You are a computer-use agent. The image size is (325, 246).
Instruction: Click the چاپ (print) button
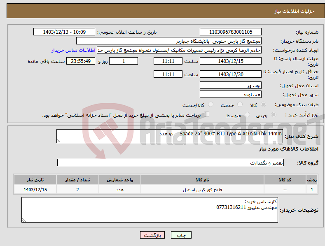pyautogui.click(x=181, y=235)
